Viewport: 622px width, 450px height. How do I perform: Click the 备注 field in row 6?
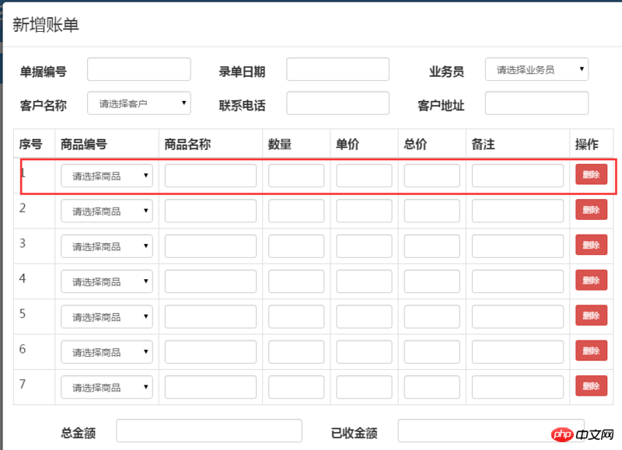(x=517, y=352)
